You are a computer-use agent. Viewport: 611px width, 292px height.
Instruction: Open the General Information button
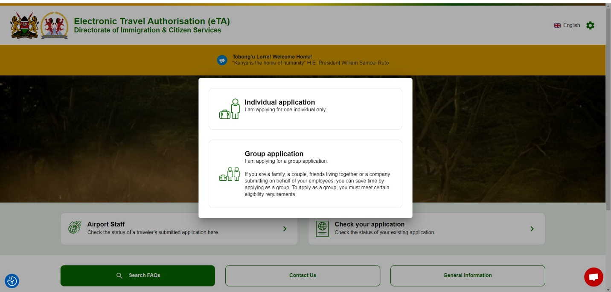(468, 275)
